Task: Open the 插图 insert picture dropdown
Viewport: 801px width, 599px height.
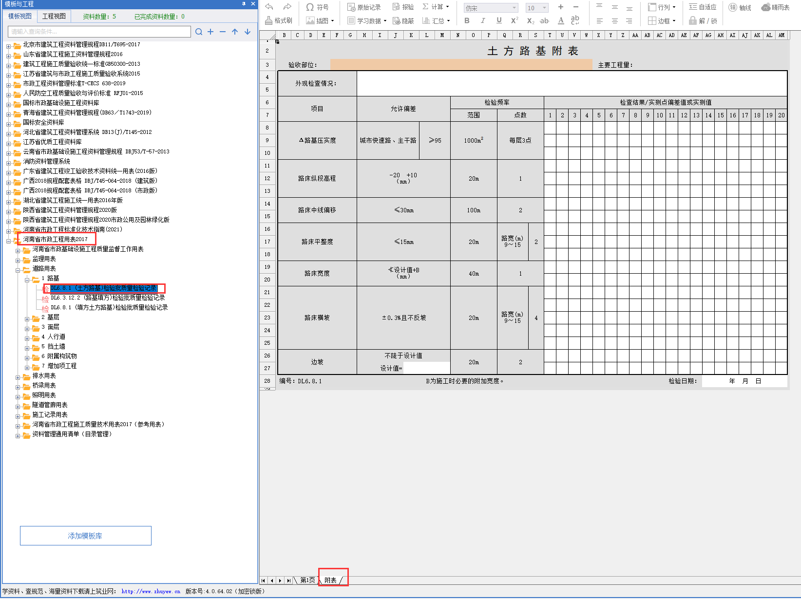Action: (320, 20)
